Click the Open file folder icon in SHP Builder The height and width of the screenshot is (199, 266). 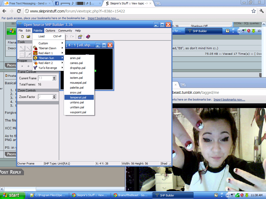pos(29,36)
